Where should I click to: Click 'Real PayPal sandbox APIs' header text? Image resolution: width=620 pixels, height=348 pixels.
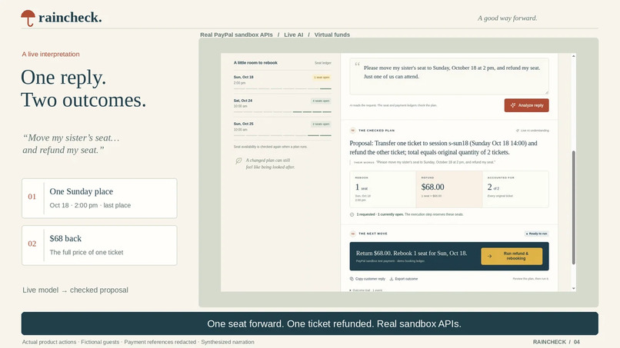(x=236, y=35)
